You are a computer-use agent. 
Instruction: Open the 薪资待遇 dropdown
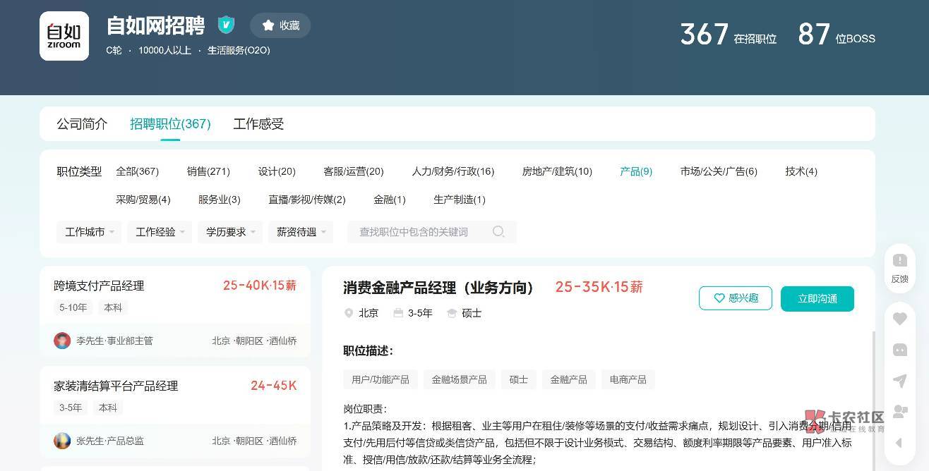point(301,232)
